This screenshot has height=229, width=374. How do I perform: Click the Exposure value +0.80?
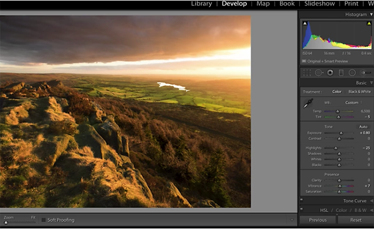point(365,133)
